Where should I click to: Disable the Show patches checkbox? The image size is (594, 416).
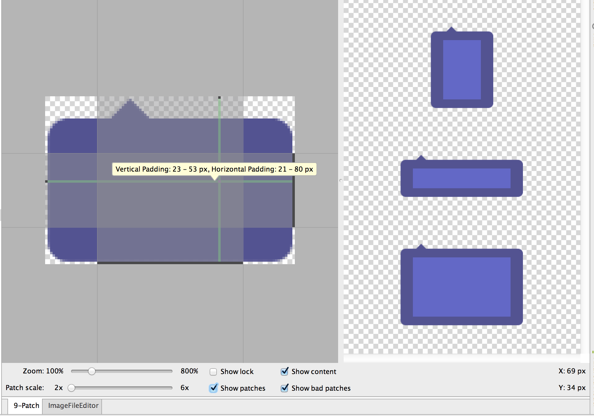click(x=214, y=388)
